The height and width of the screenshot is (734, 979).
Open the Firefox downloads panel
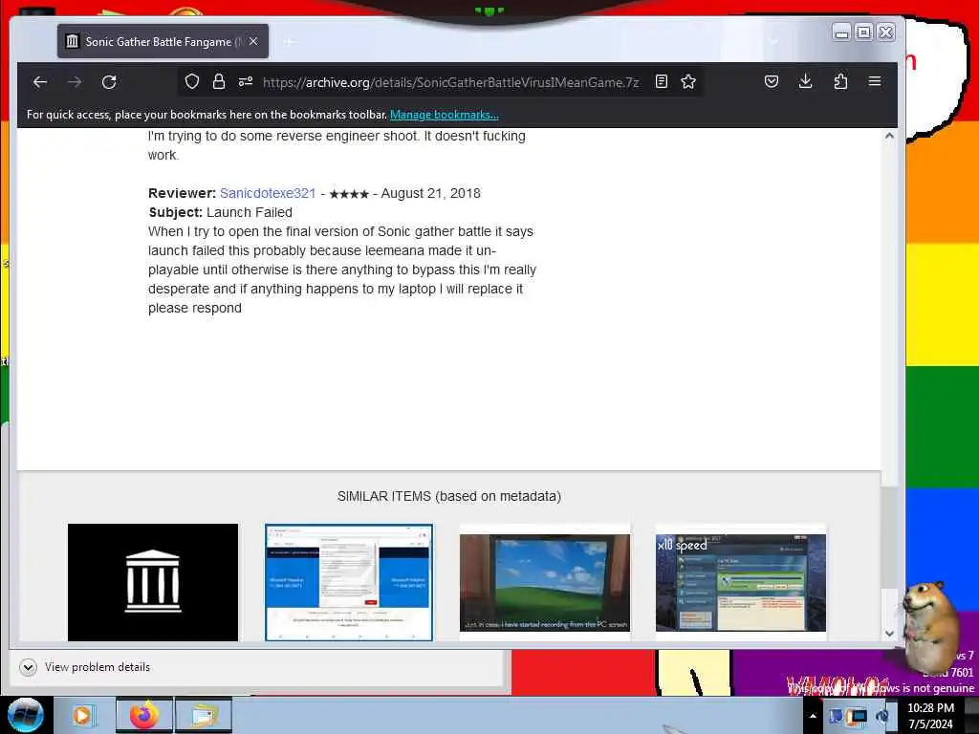[x=805, y=82]
